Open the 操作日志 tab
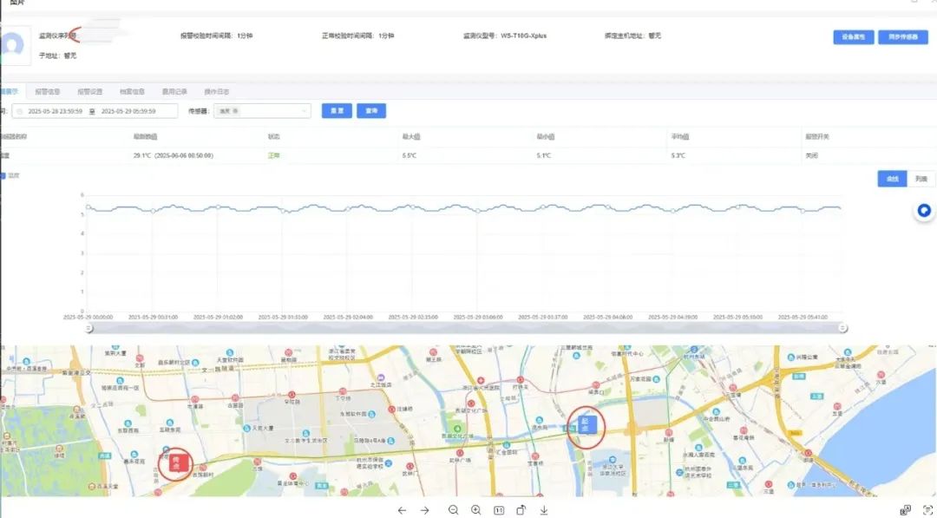937x518 pixels. pos(216,91)
